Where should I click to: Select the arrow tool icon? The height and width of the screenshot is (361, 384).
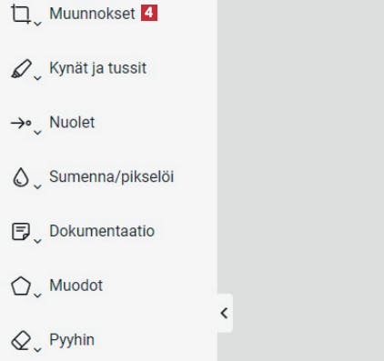21,123
